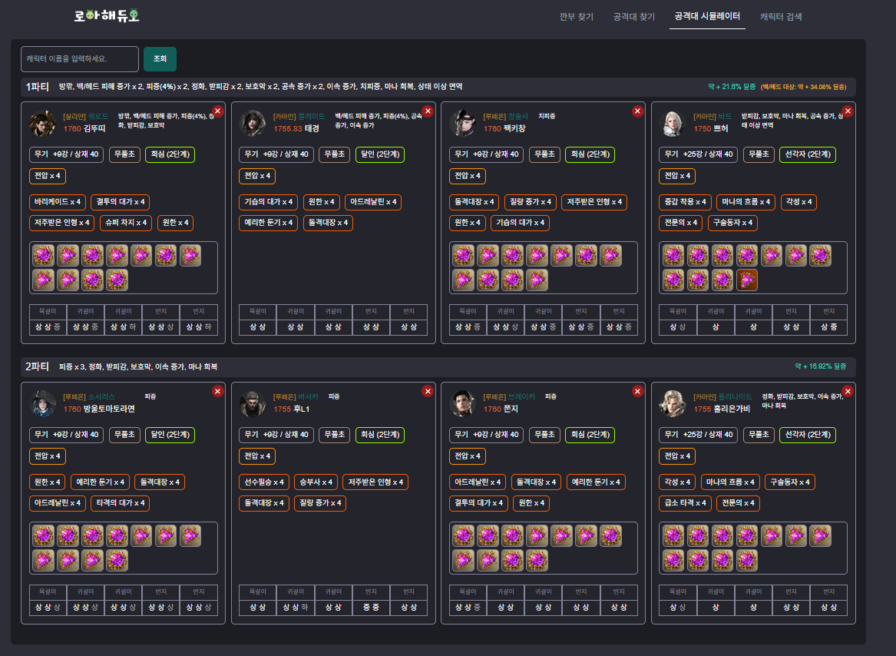Click 바리케이드 x 4 engraving tag

tap(58, 202)
